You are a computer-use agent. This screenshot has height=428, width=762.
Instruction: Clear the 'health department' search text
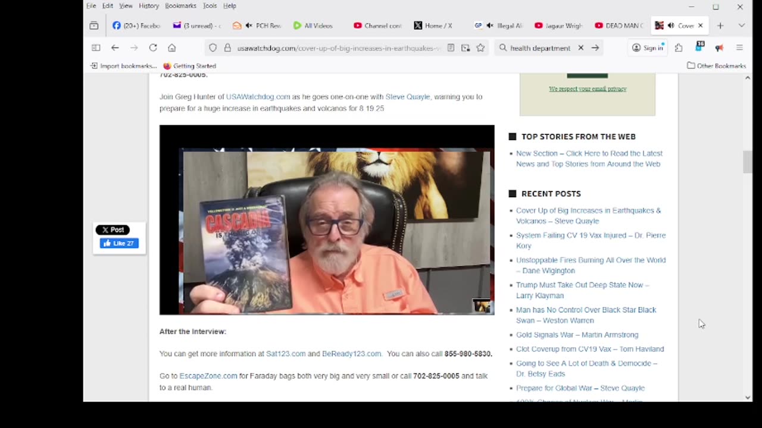coord(580,48)
